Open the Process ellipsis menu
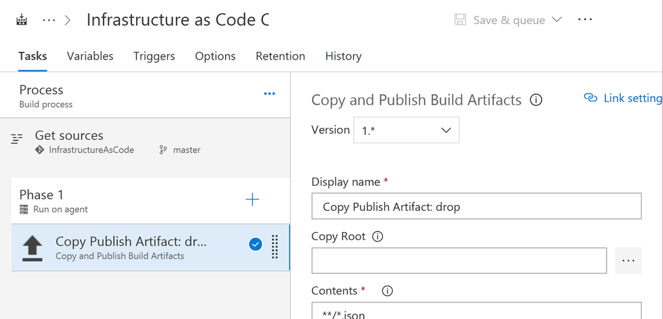 269,94
